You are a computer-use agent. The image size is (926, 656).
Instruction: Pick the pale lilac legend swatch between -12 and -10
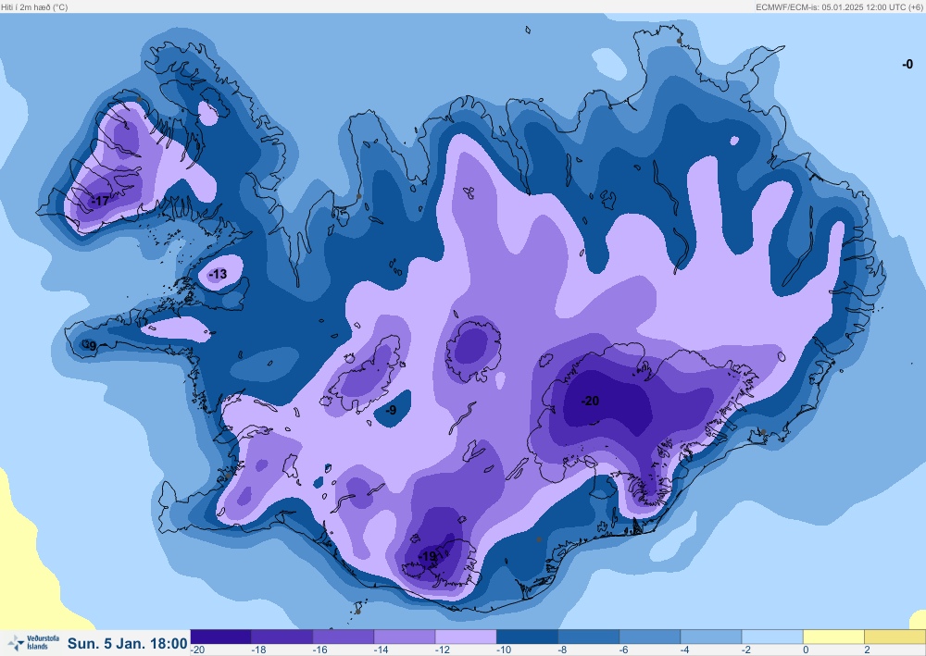[x=467, y=637]
